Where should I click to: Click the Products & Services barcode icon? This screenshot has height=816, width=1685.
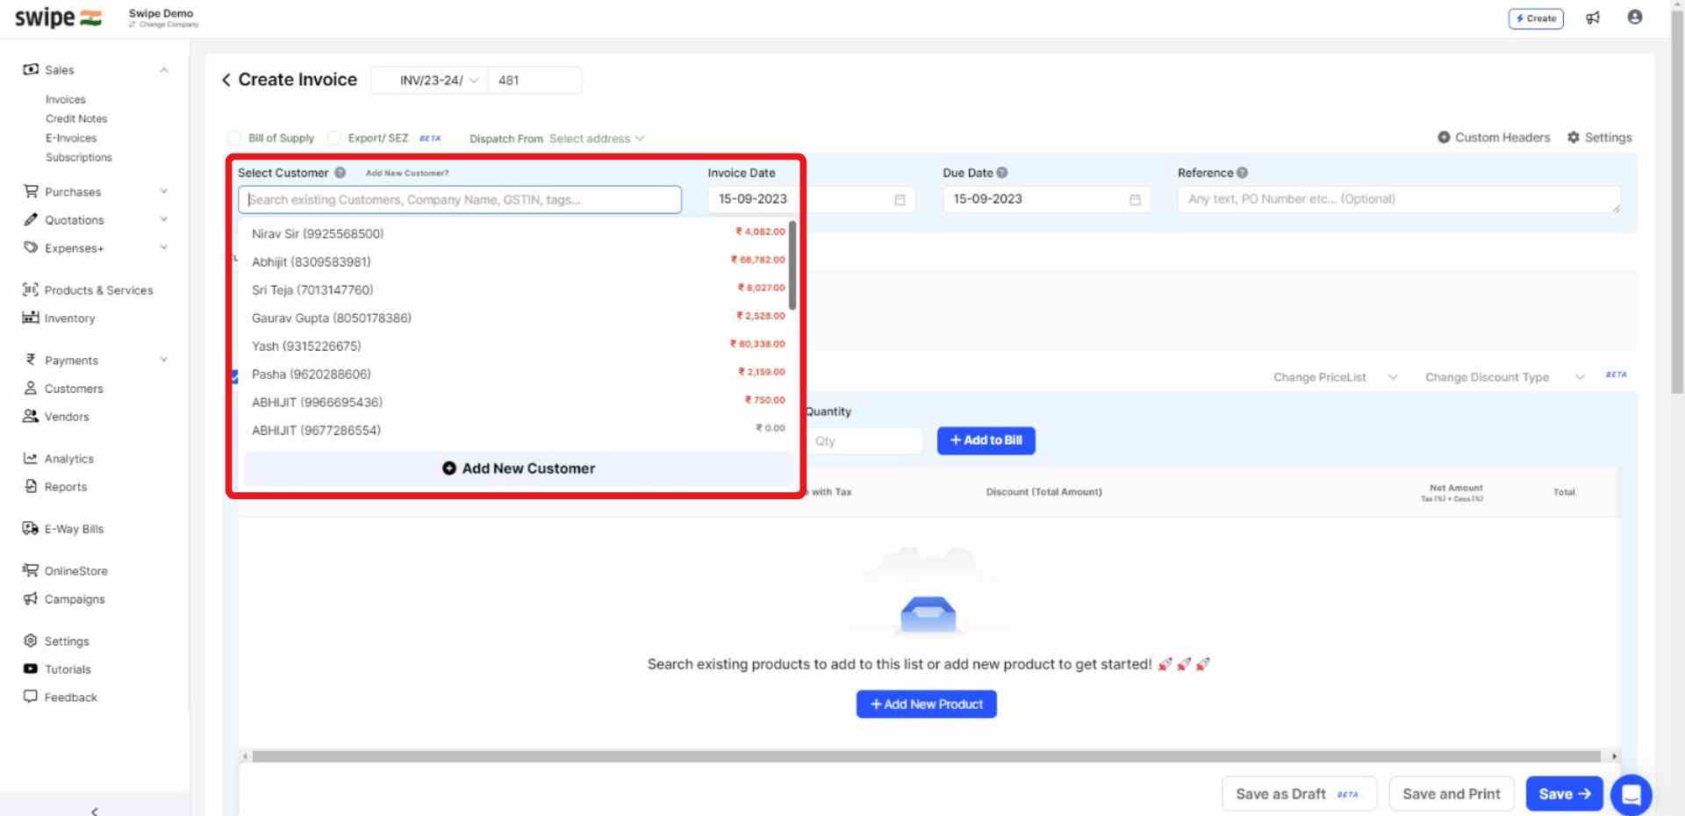click(31, 290)
